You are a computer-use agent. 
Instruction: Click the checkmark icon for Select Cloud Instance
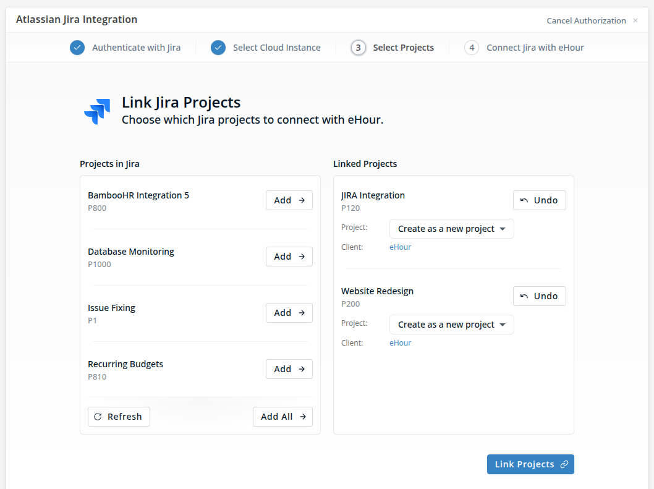[218, 48]
